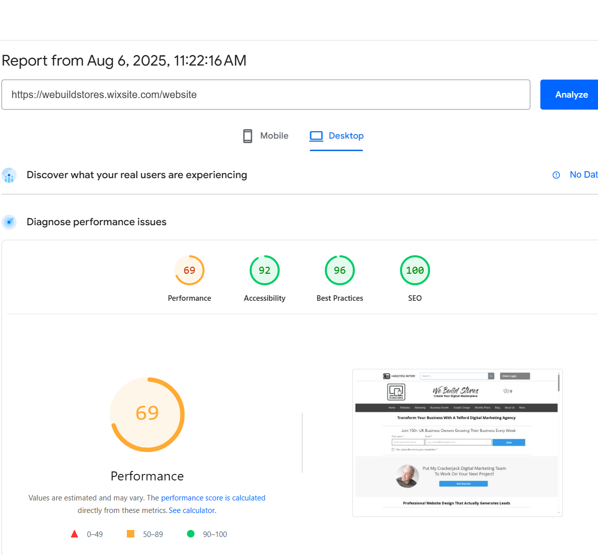
Task: Click the info circle icon beside No Data
Action: [x=556, y=175]
